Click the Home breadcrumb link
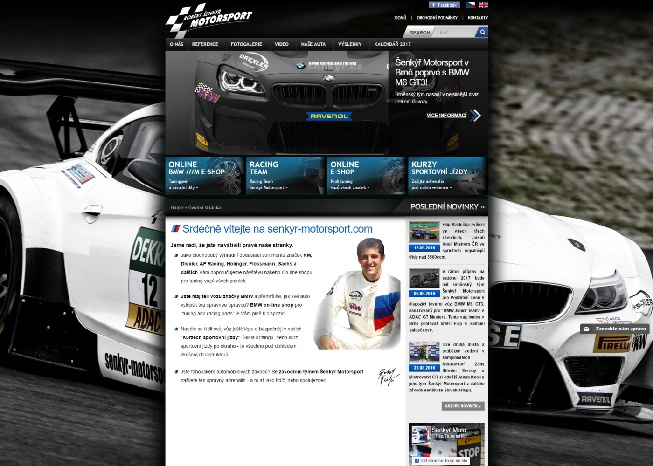 177,207
